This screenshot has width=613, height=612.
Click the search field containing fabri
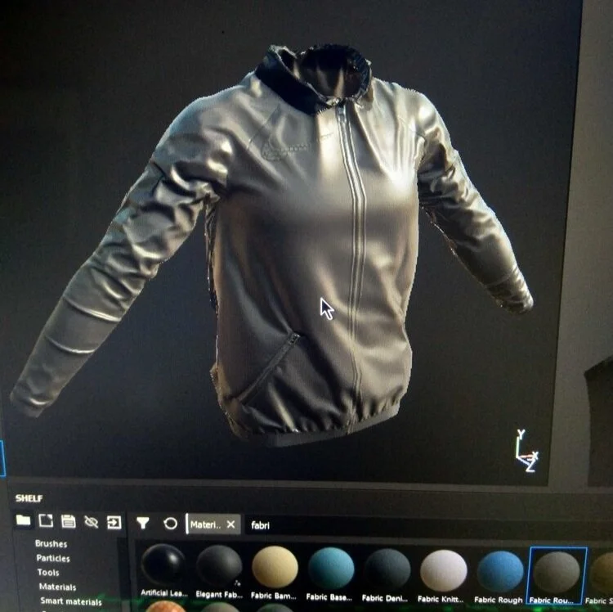pos(391,525)
